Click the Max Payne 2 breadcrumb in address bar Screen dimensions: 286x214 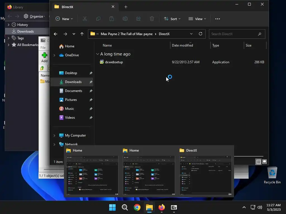[x=127, y=34]
